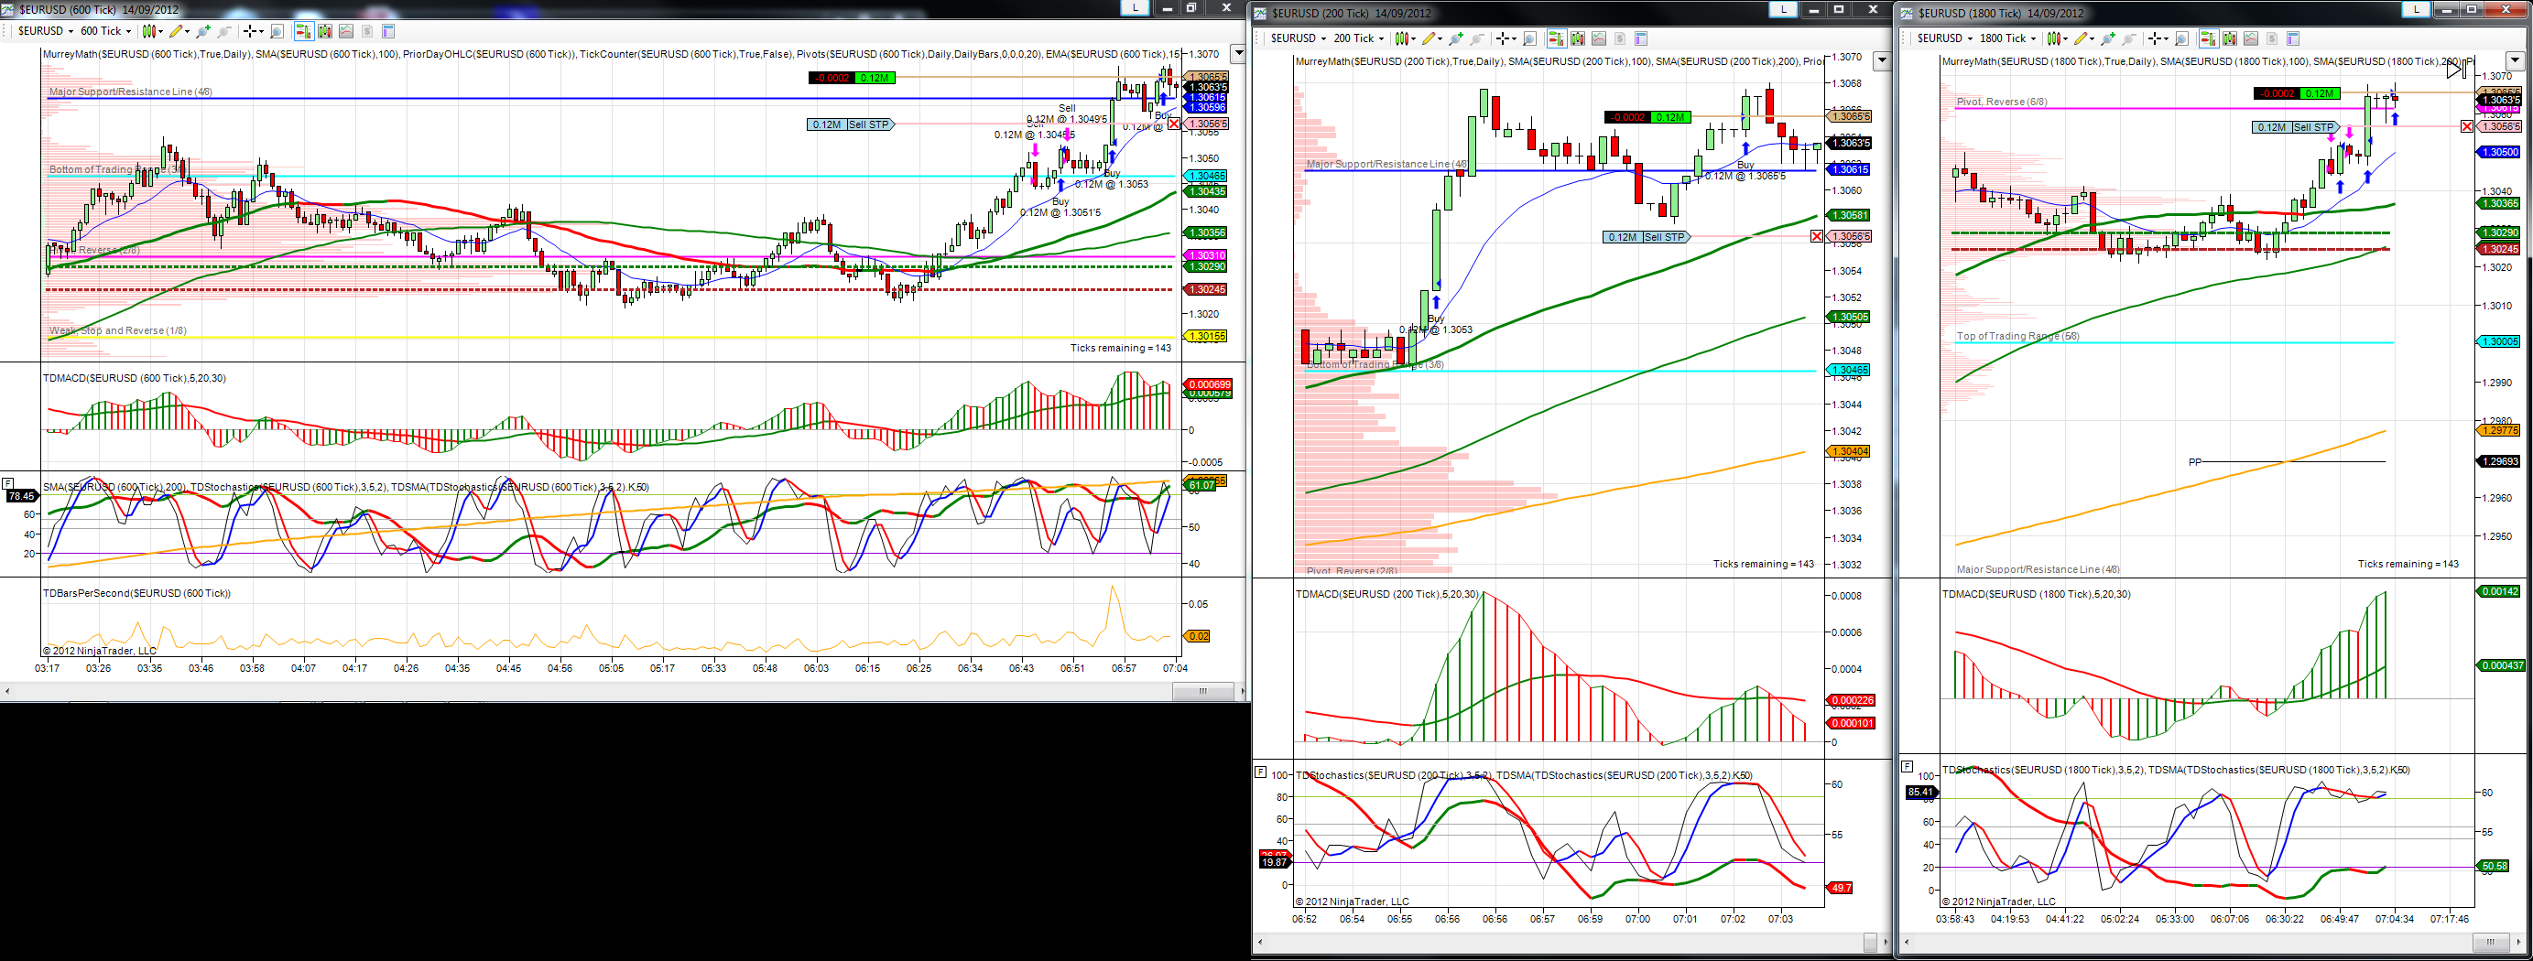Click PP pivot label on 1800 Tick chart
The width and height of the screenshot is (2533, 961).
[x=2195, y=462]
